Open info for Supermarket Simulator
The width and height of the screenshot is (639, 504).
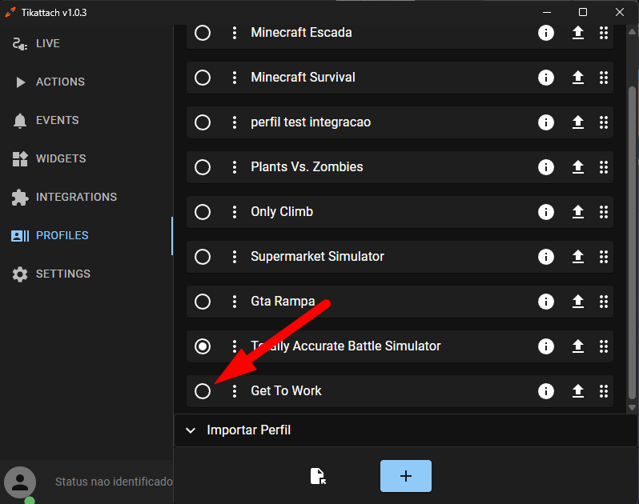545,257
